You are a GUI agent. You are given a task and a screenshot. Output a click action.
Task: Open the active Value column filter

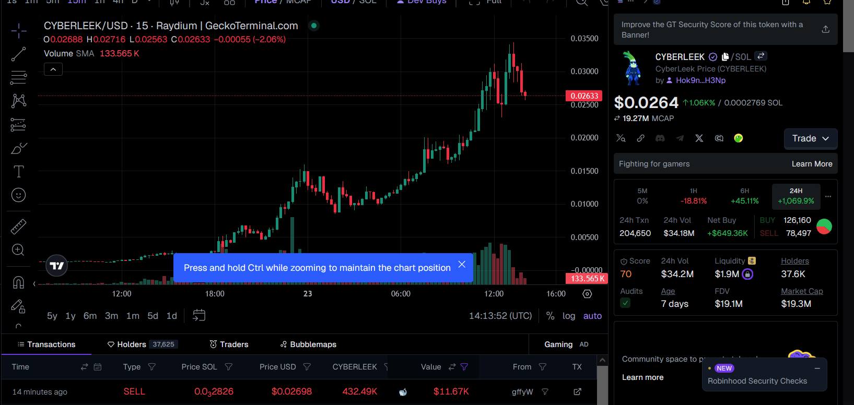point(464,367)
